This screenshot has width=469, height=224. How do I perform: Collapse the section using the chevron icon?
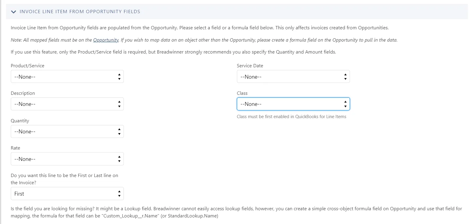(x=13, y=12)
